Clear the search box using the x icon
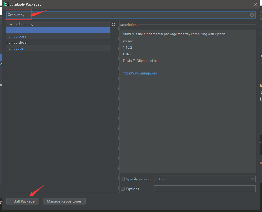262x212 pixels. pyautogui.click(x=252, y=15)
